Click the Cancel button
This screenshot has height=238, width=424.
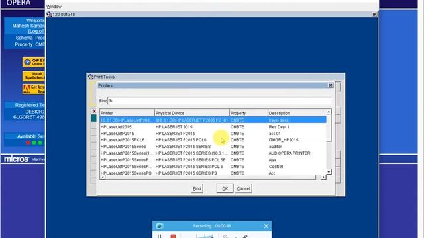(x=244, y=188)
